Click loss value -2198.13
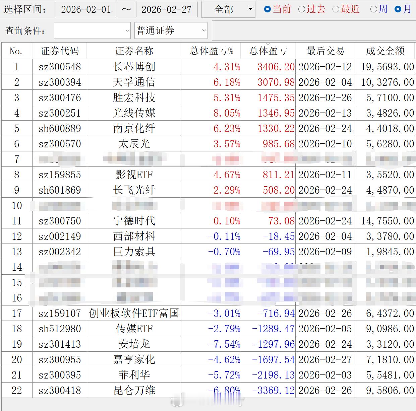Viewport: 416px width, 411px height. pyautogui.click(x=273, y=375)
